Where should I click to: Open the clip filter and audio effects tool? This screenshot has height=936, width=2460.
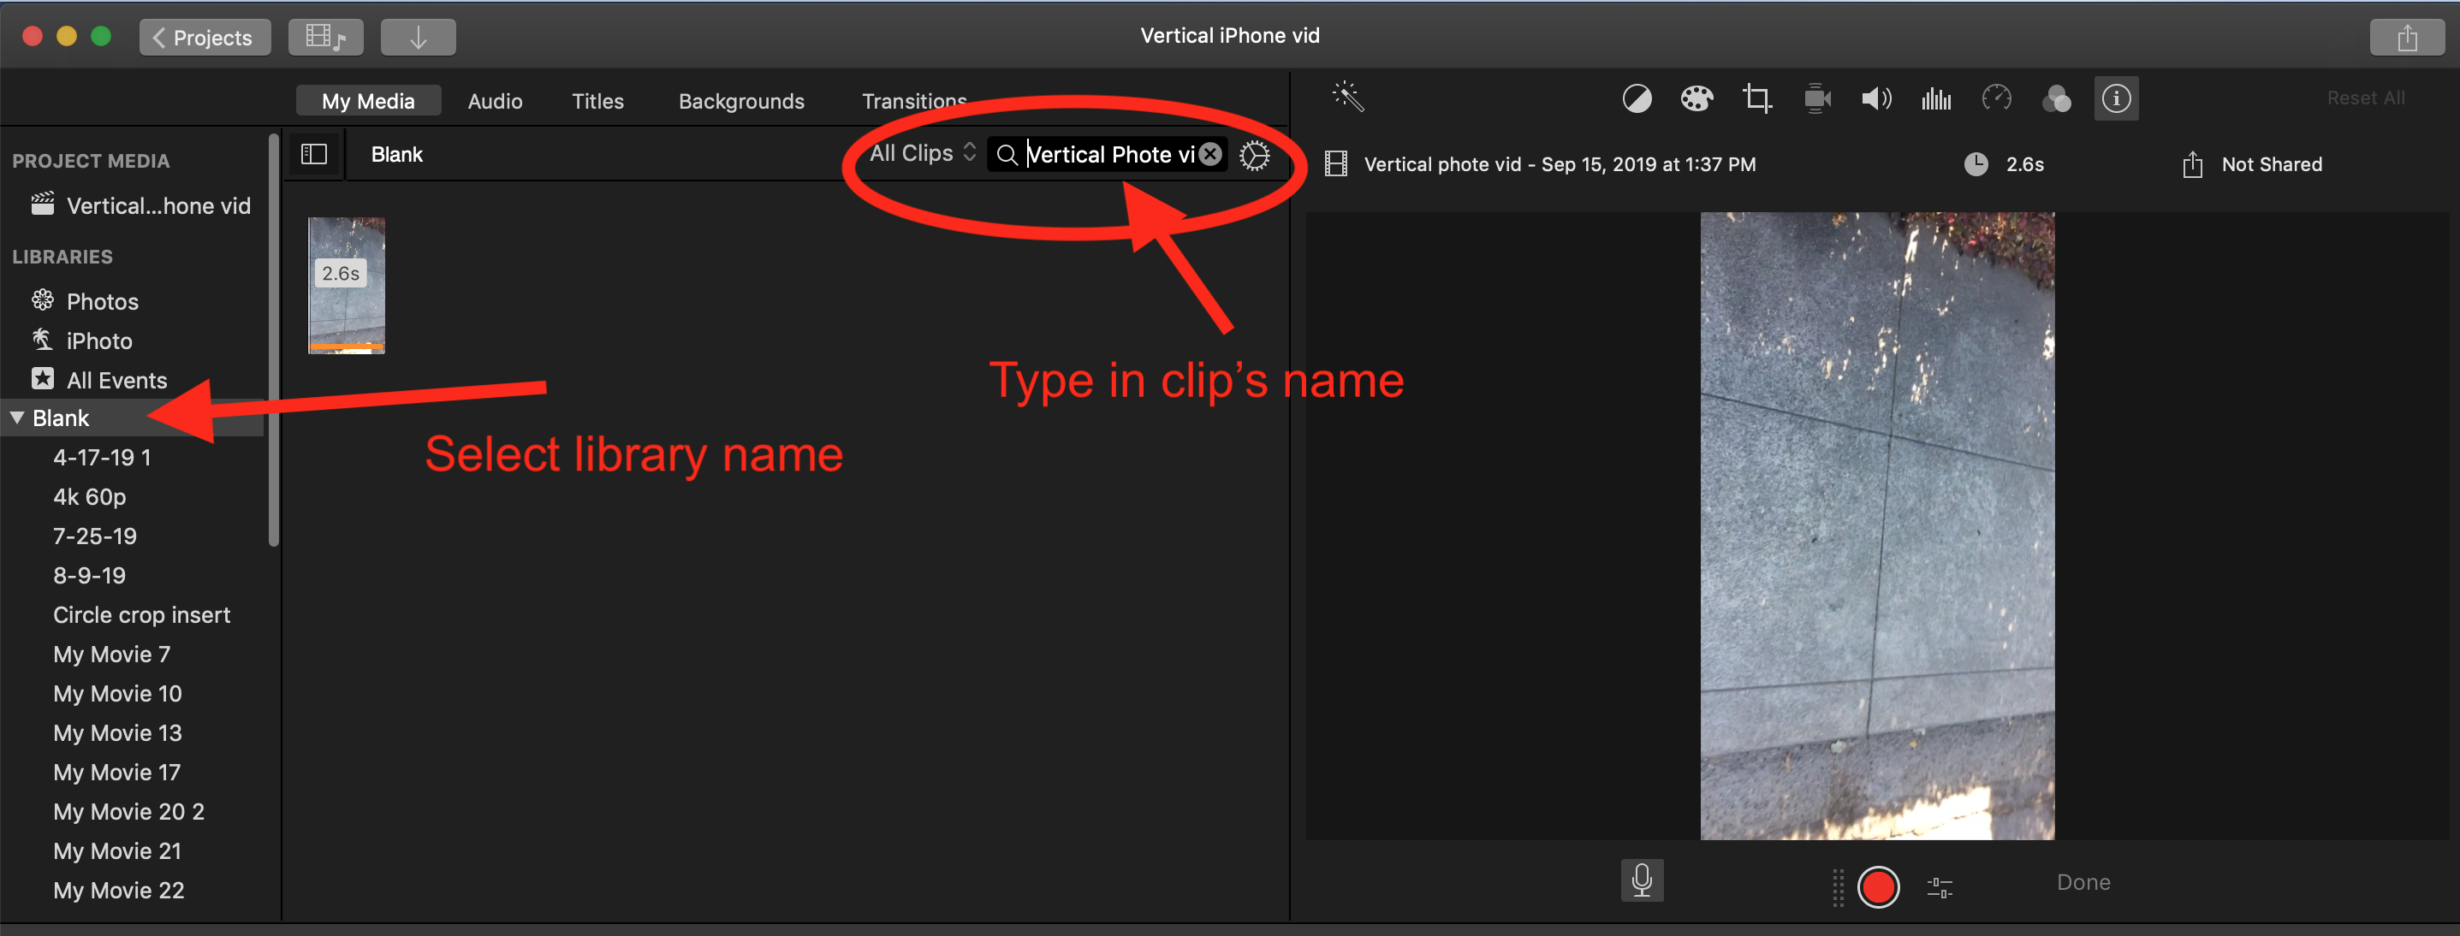[2056, 98]
